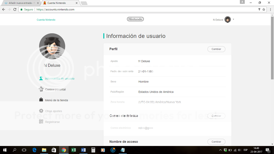Click the Menú de la tienda bag icon
Screen dimensions: 274x154
(x=41, y=100)
